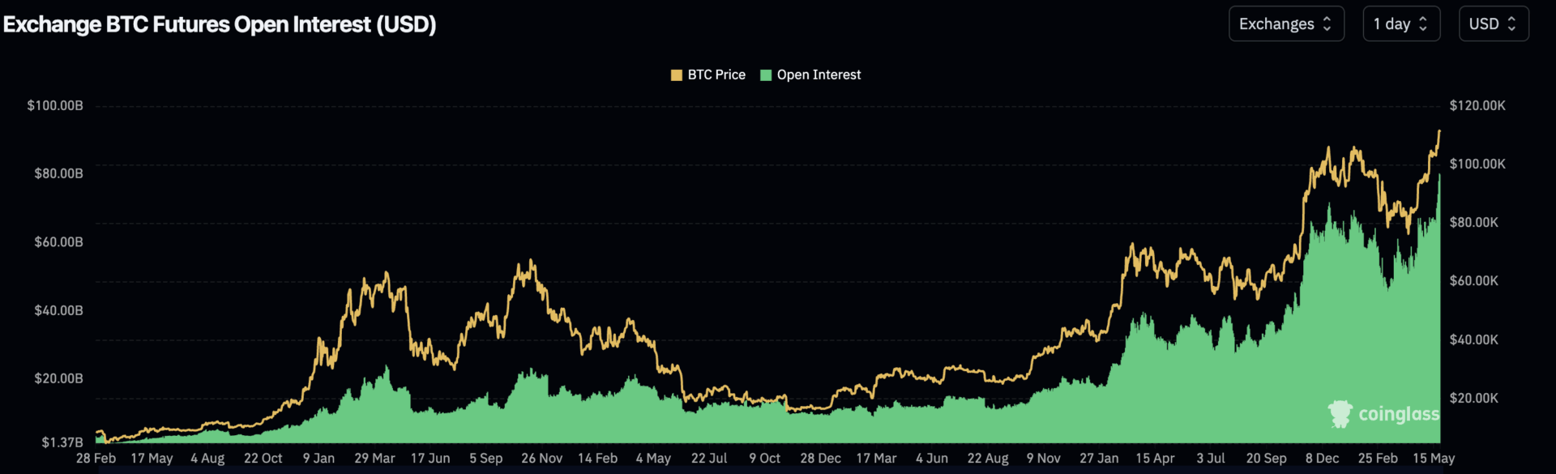Click the 8 Dec x-axis label
Screen dimensions: 1556x474
[x=1322, y=458]
